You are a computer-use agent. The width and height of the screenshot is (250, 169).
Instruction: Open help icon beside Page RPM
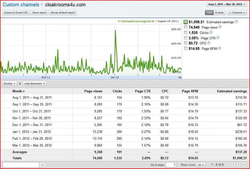(x=220, y=48)
